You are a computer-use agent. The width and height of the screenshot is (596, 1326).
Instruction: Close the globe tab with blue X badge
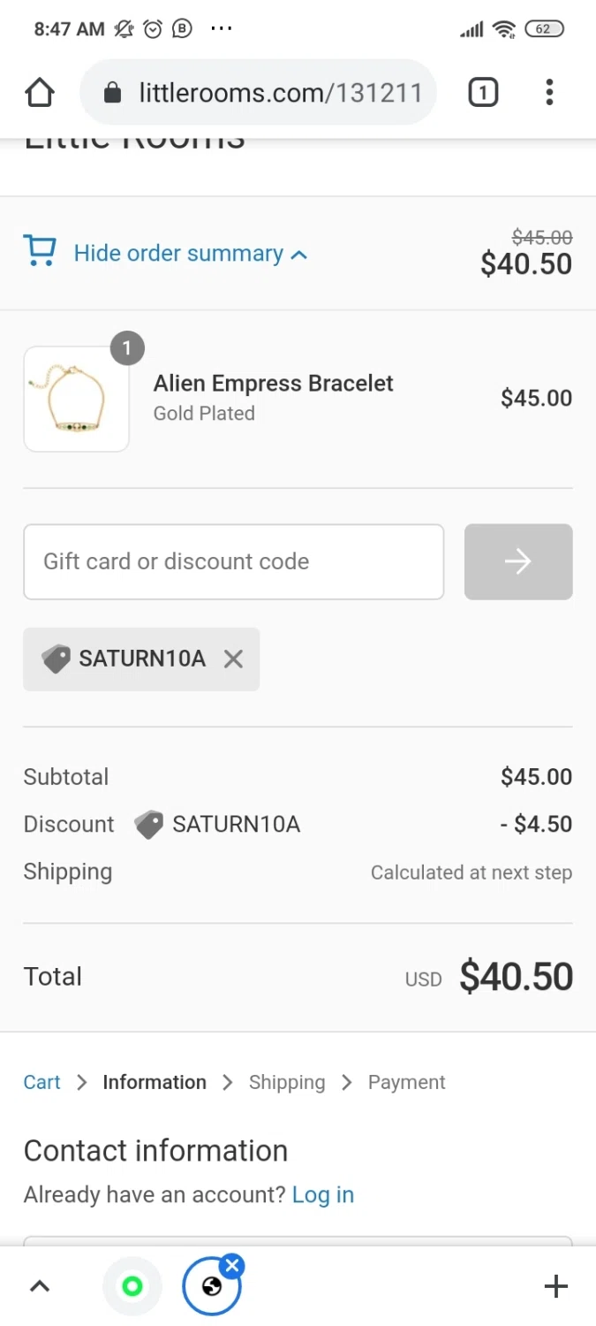coord(232,1266)
